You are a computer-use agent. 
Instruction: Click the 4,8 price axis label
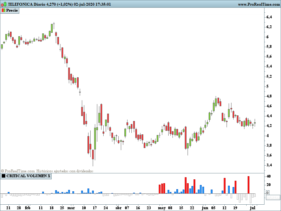(269, 96)
